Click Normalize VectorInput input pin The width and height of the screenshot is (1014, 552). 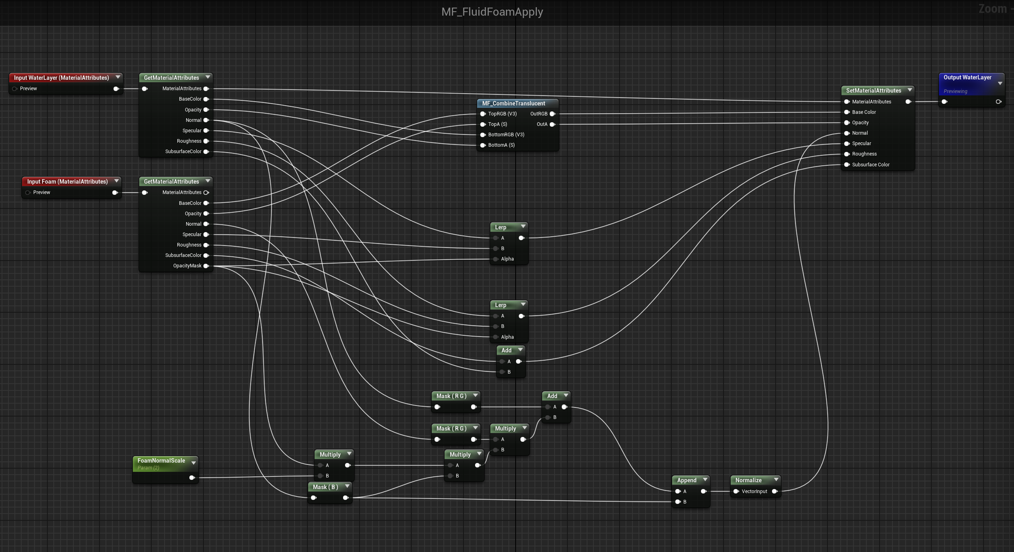point(736,491)
